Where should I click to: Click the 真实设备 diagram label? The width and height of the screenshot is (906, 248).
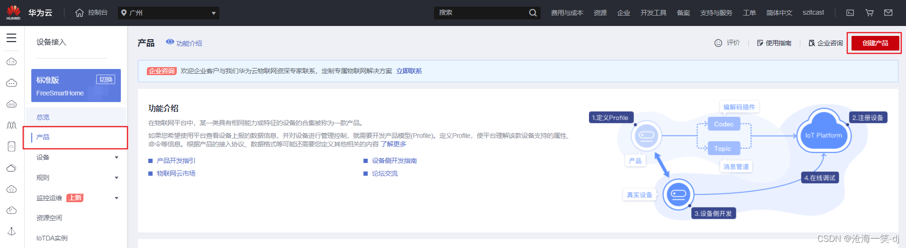tap(640, 195)
